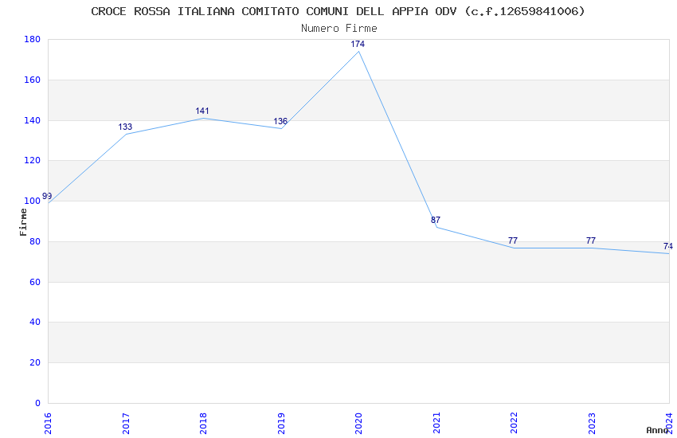Click the x-axis year label 2018
The image size is (677, 438).
203,424
